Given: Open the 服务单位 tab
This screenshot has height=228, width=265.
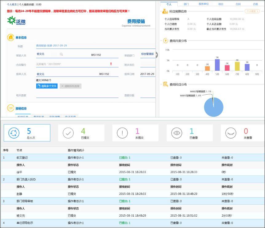Looking at the screenshot, I should click(x=204, y=4).
